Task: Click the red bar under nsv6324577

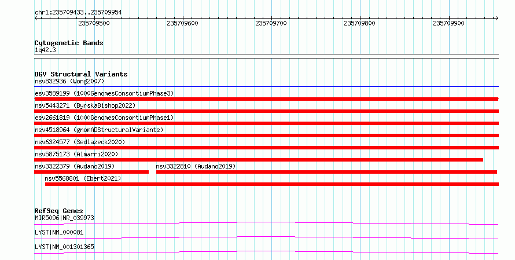Action: (266, 148)
